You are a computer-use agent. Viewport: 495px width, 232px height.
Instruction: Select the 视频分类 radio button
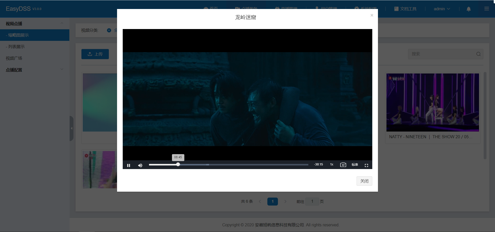[x=109, y=30]
